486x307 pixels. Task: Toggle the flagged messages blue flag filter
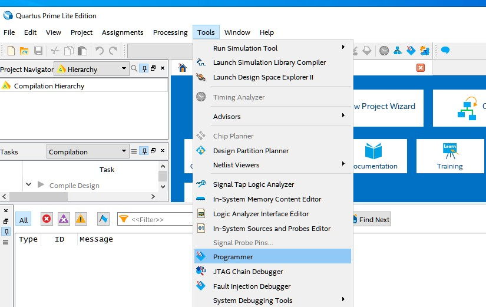click(x=103, y=219)
